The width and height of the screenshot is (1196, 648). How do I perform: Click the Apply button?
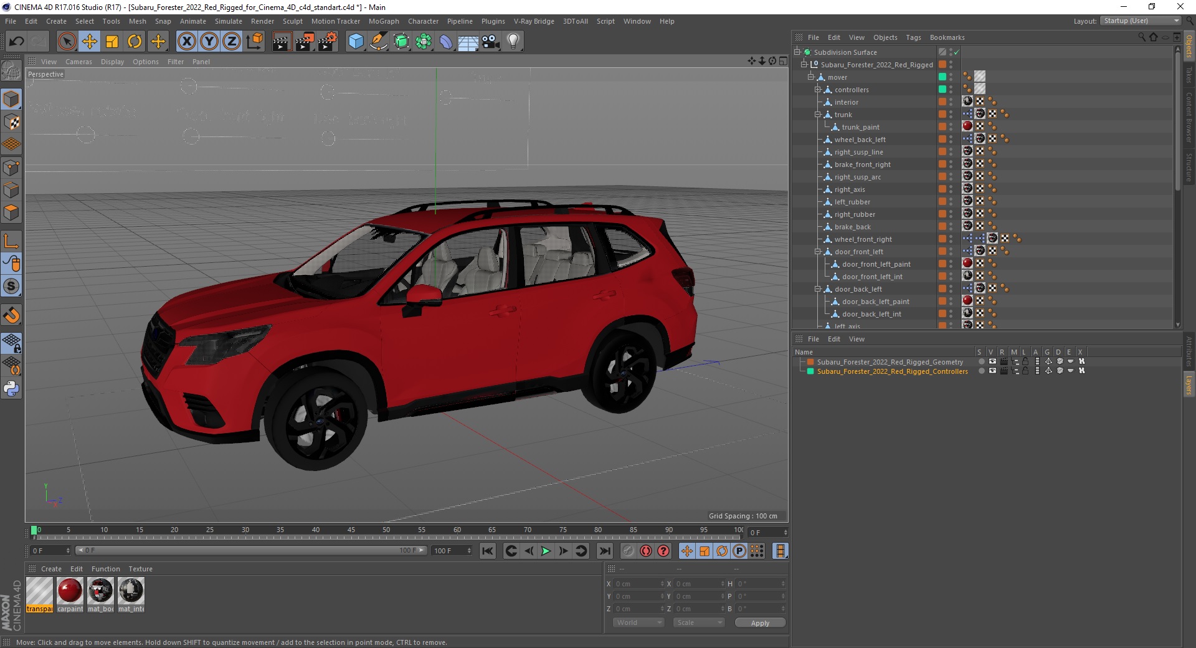coord(760,622)
